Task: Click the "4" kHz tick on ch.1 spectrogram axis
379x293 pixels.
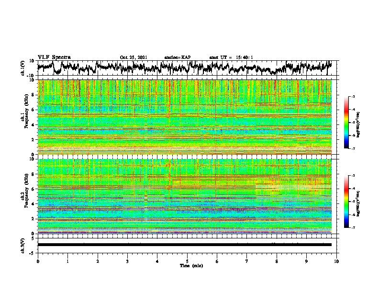Action: click(33, 125)
